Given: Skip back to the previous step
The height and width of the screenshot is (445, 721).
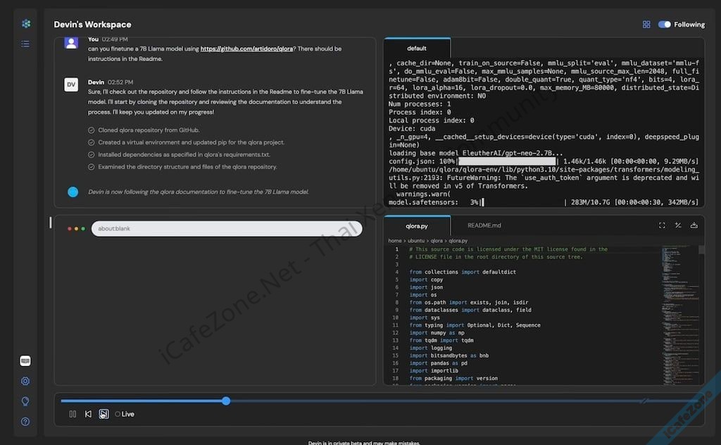Looking at the screenshot, I should point(88,414).
